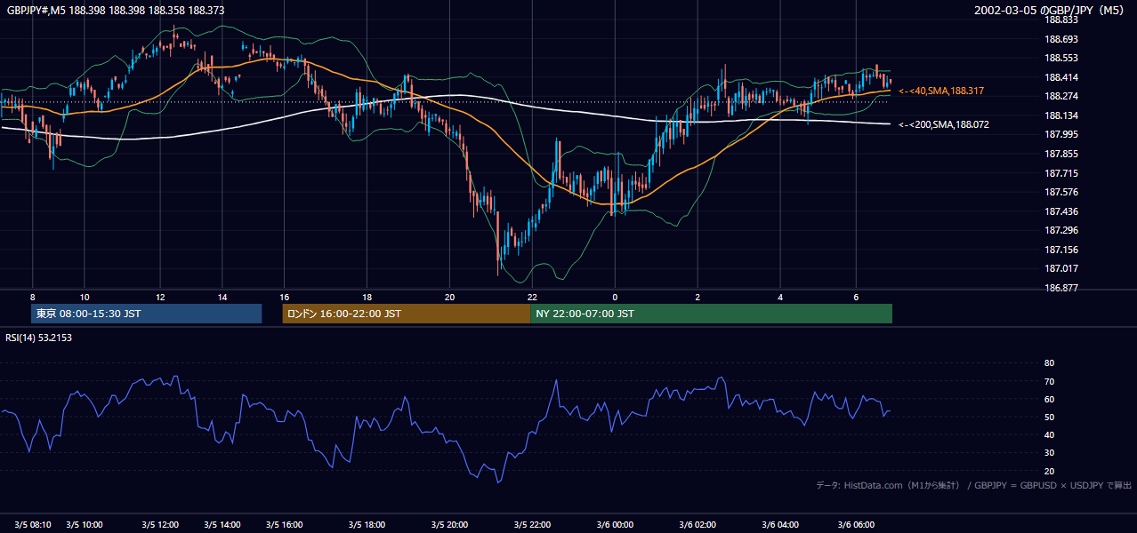Click the 188.274 price axis label
This screenshot has width=1137, height=533.
click(x=1061, y=96)
